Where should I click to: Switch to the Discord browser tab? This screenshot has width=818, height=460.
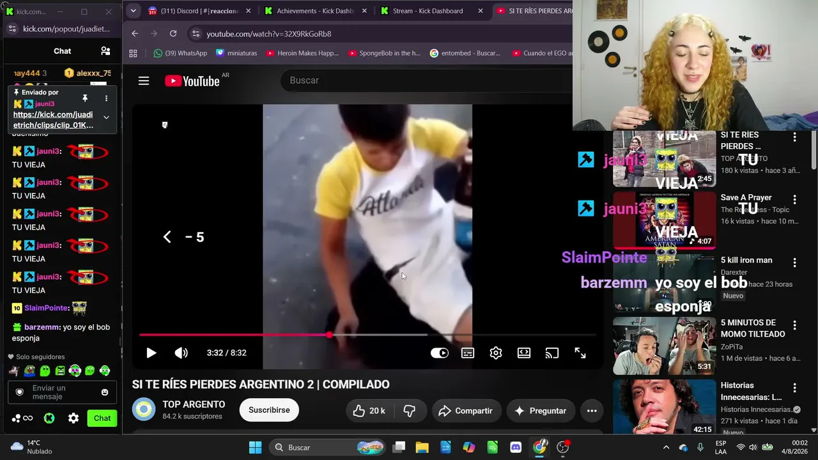(x=199, y=11)
